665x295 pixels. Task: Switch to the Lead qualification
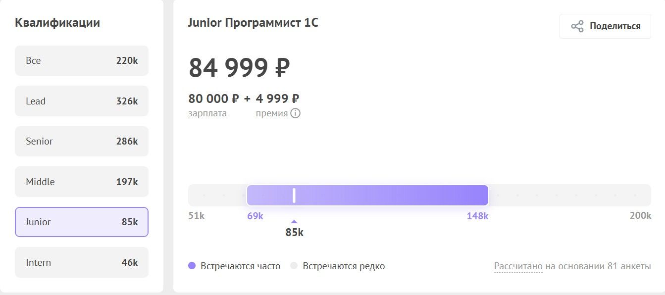pos(82,101)
